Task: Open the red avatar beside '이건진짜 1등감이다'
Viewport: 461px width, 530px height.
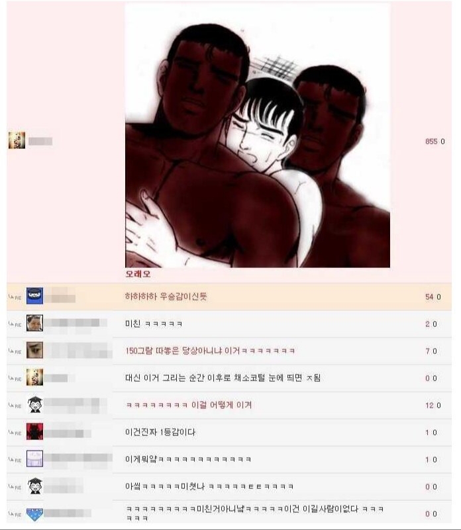Action: (x=35, y=431)
